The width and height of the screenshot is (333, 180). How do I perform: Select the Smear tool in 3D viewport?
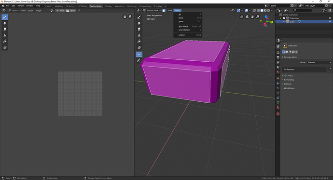point(139,29)
